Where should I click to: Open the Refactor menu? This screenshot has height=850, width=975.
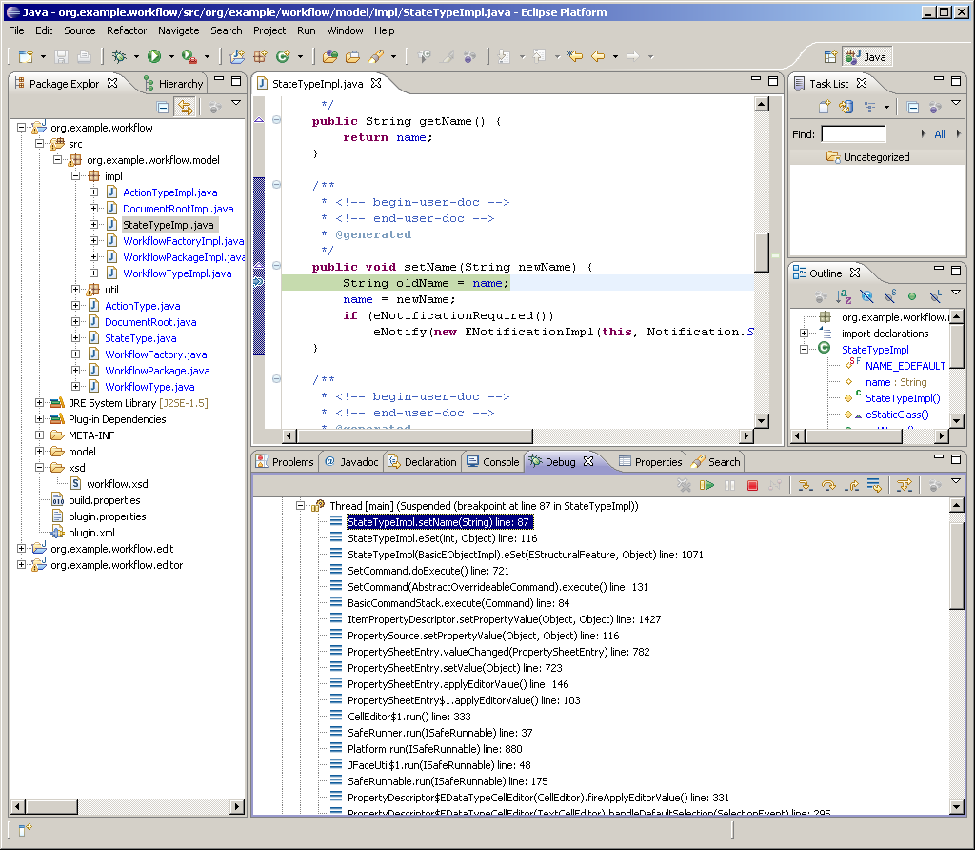click(127, 30)
